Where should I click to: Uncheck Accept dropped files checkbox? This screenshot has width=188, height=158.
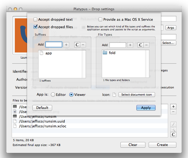(x=35, y=27)
